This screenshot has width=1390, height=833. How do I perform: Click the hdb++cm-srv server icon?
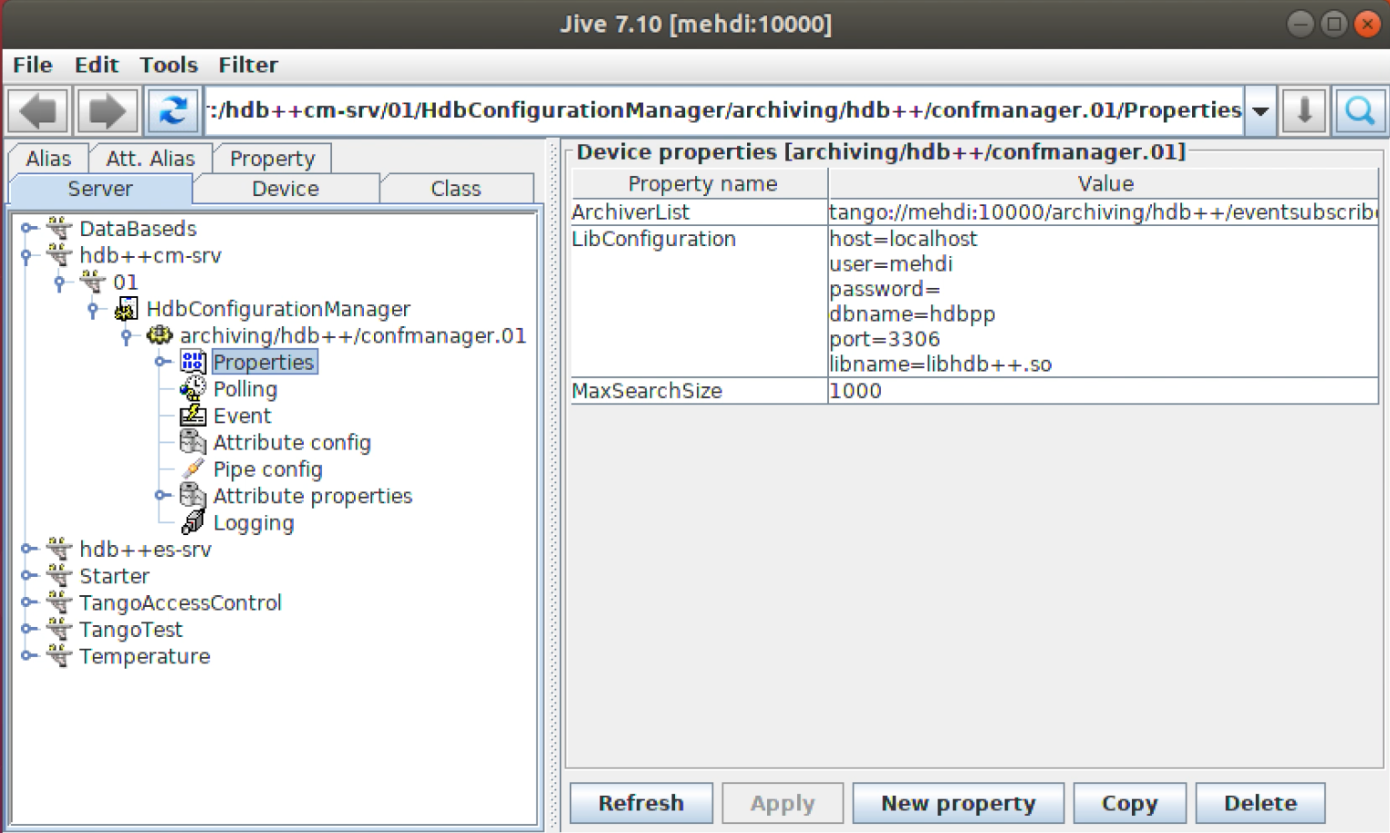click(59, 255)
